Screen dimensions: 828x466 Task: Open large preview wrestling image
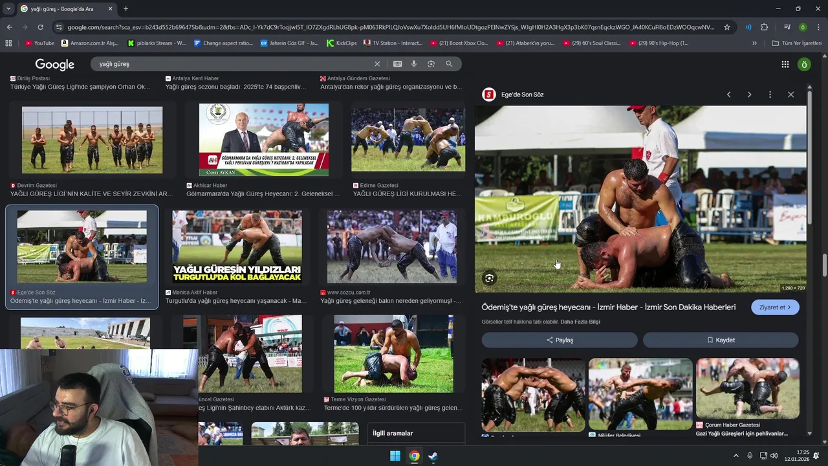tap(640, 199)
